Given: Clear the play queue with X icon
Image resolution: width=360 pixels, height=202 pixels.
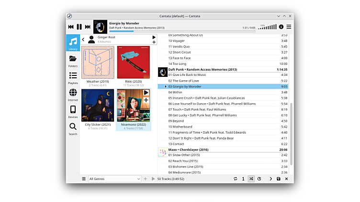Looking at the screenshot, I should (x=286, y=179).
